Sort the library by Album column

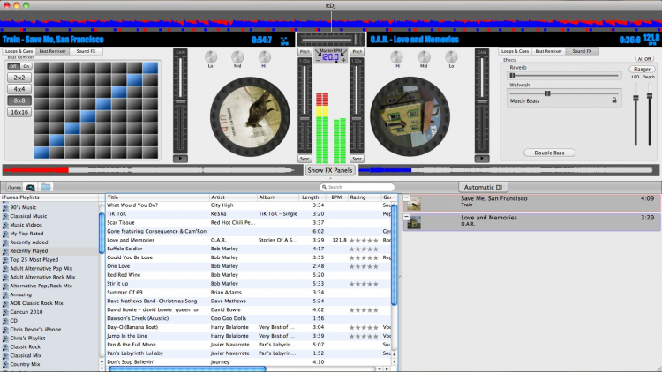point(277,197)
